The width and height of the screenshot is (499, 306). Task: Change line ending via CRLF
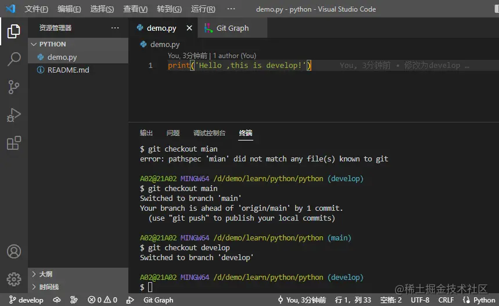point(446,300)
